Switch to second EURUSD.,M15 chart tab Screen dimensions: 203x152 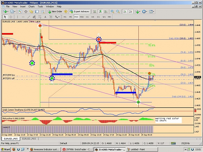pyautogui.click(x=29, y=139)
